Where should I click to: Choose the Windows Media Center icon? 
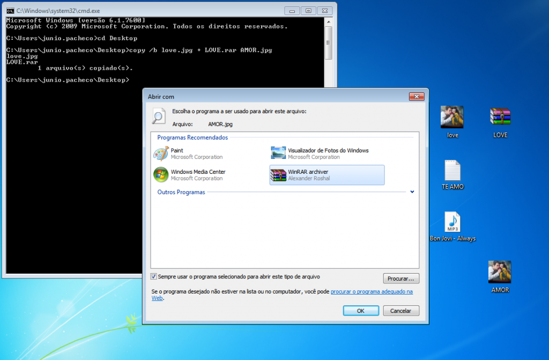click(x=161, y=174)
